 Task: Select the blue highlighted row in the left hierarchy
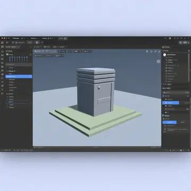click(x=19, y=76)
